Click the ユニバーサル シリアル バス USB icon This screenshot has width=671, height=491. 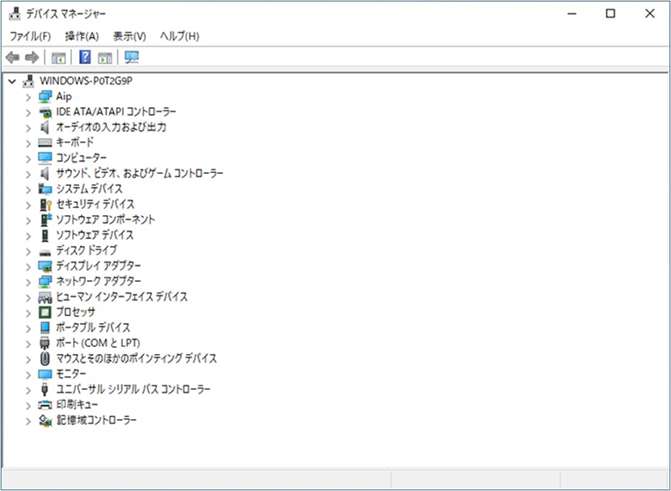point(45,389)
